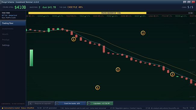The image size is (196, 110).
Task: Click the CONFIDENTIAL DO NOT DISTRIBUTE label
Action: click(x=13, y=104)
